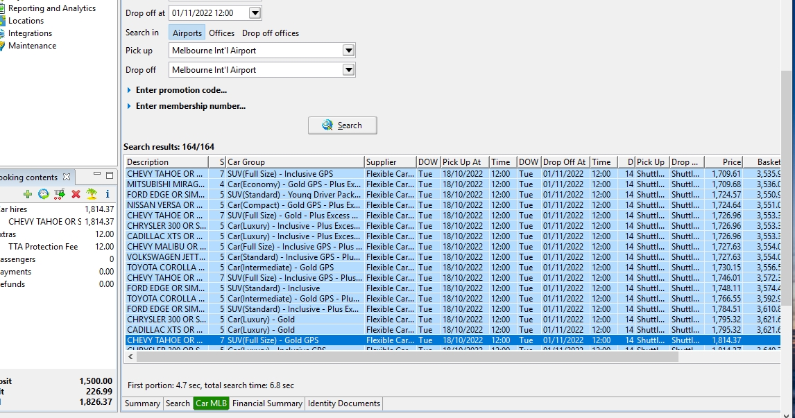This screenshot has height=418, width=795.
Task: Sort by Description column header
Action: 166,162
